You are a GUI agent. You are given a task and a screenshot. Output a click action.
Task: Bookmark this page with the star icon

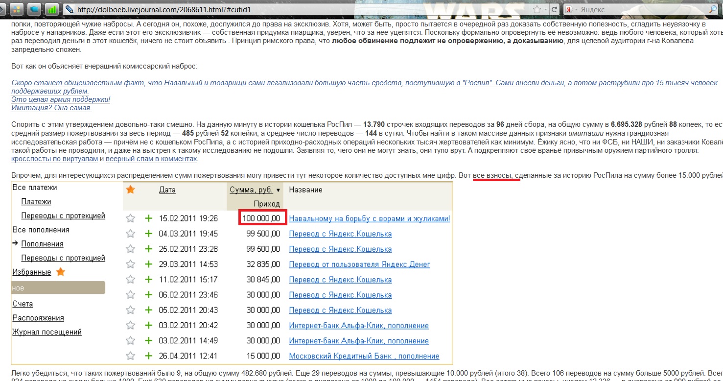[536, 9]
